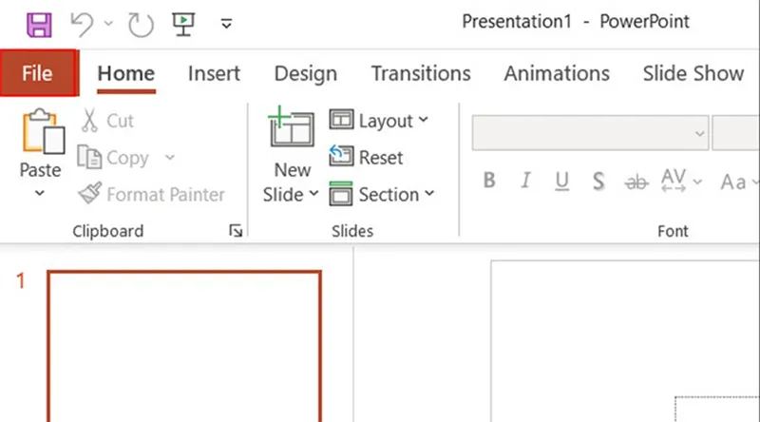Viewport: 760px width, 422px height.
Task: Switch to the Design tab
Action: [305, 73]
